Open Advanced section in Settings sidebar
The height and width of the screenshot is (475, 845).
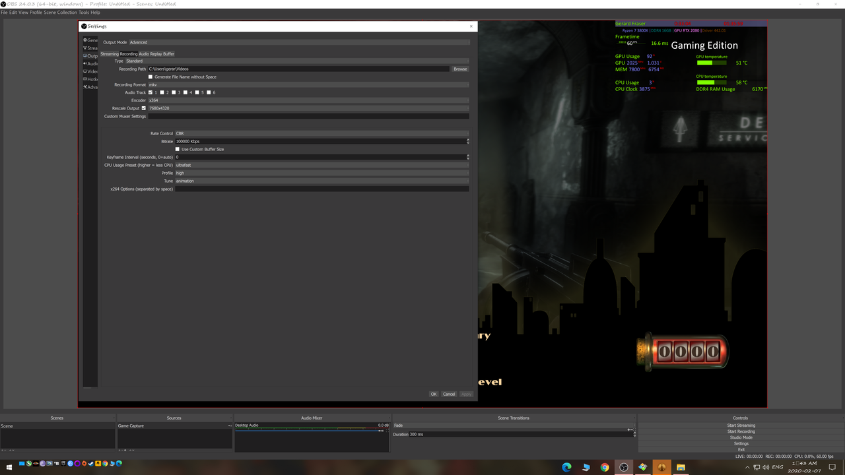[90, 87]
